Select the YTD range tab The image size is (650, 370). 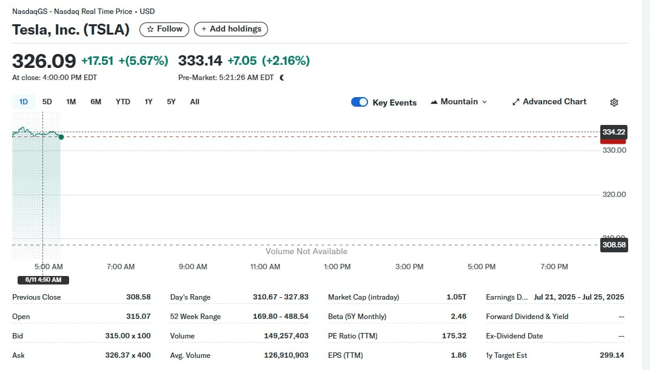[x=122, y=102]
